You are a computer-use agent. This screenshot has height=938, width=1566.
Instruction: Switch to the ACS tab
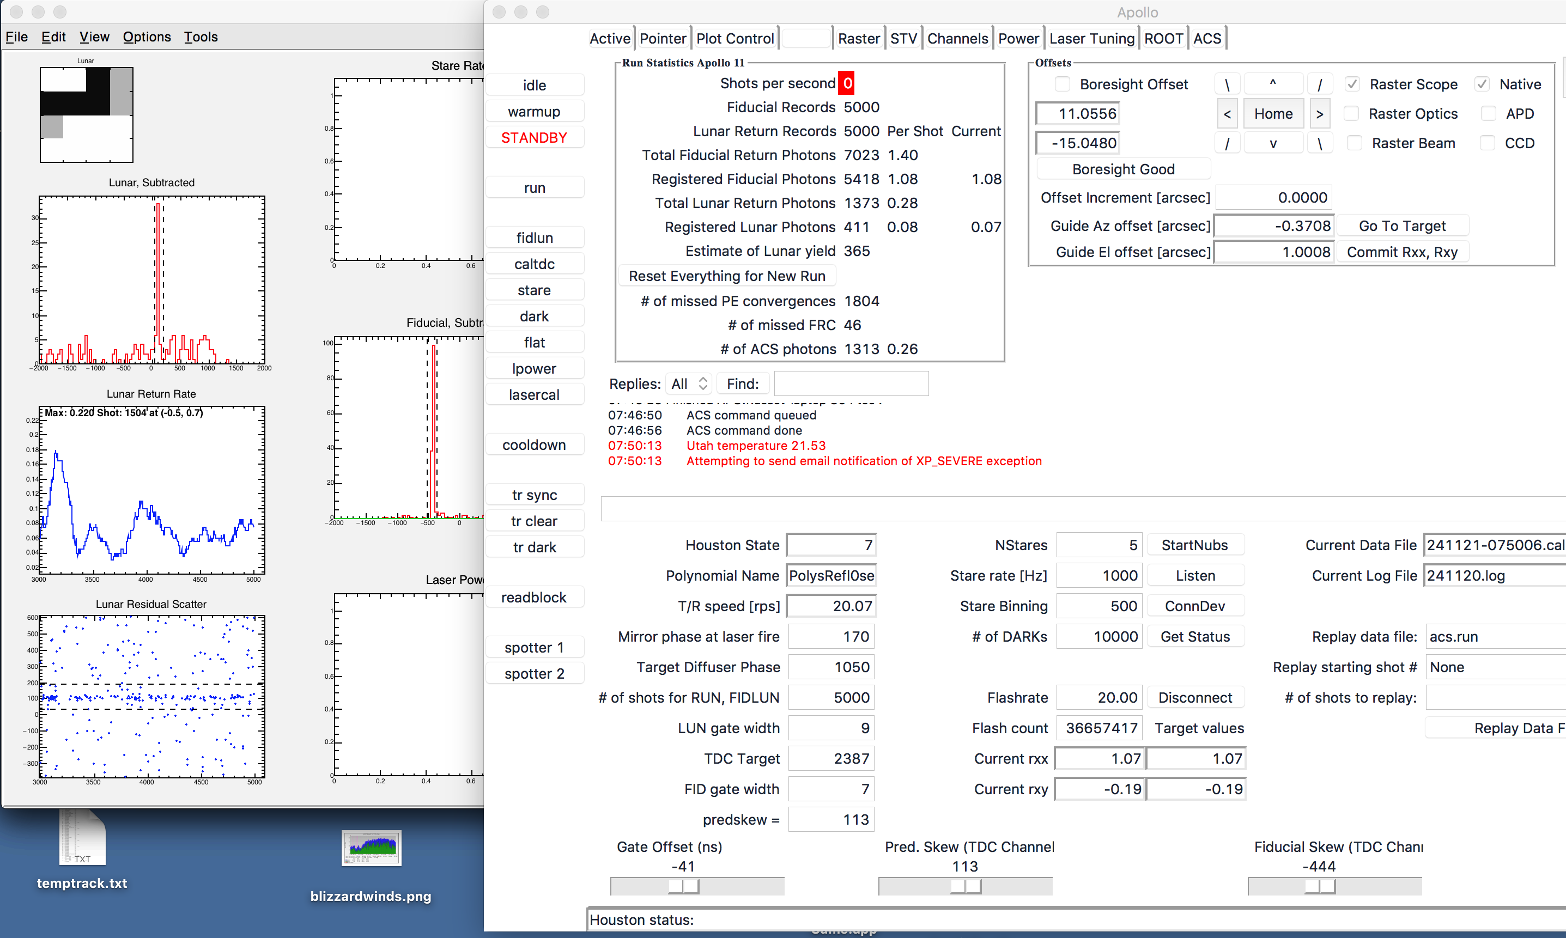pyautogui.click(x=1207, y=39)
